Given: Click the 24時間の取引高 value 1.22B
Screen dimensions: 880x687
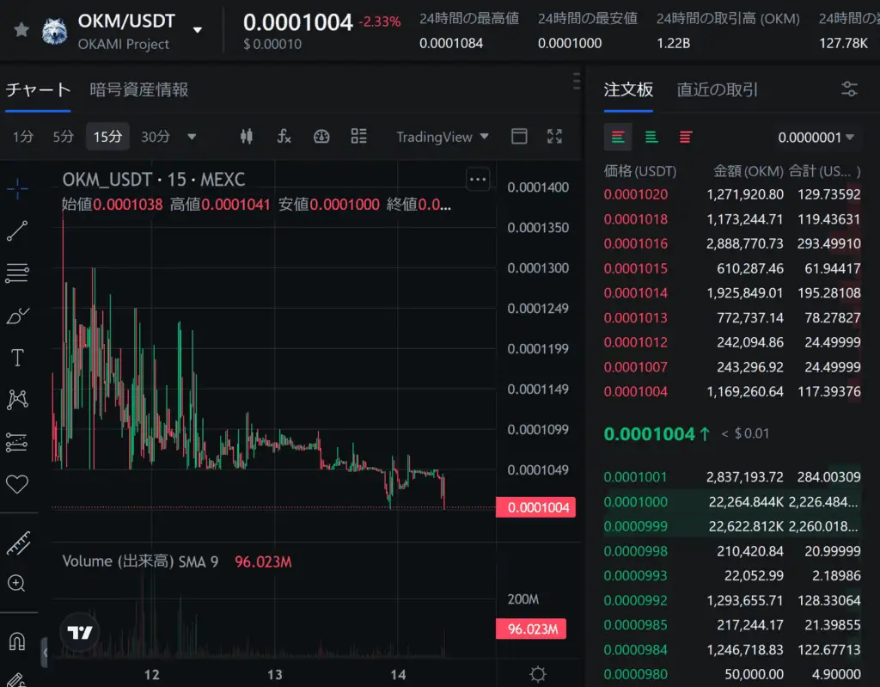Looking at the screenshot, I should click(674, 43).
